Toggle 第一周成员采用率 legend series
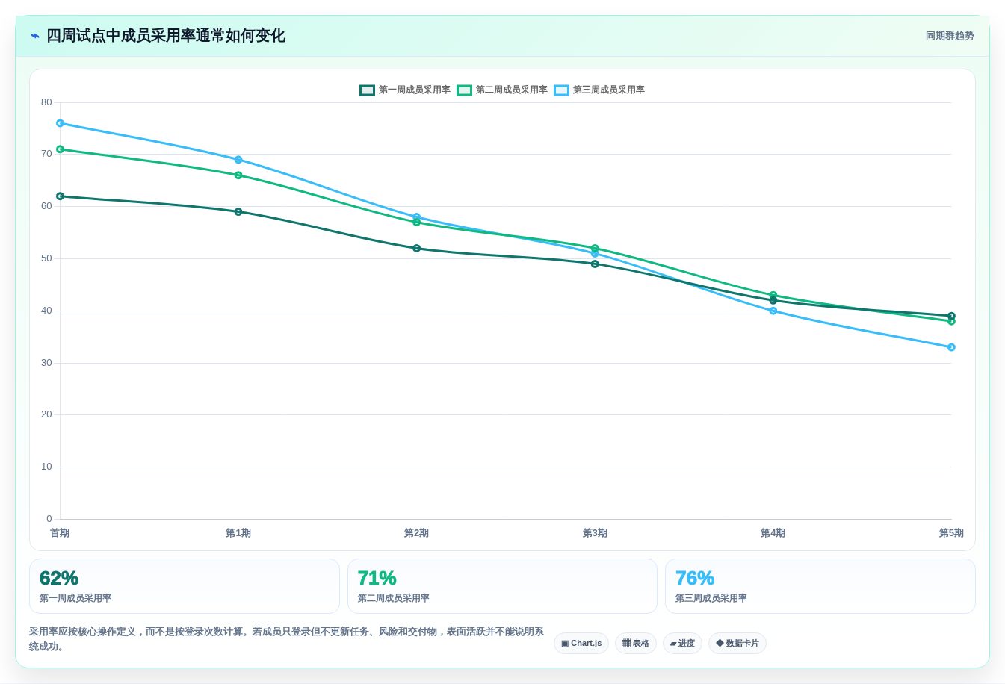Image resolution: width=1005 pixels, height=684 pixels. (x=405, y=90)
